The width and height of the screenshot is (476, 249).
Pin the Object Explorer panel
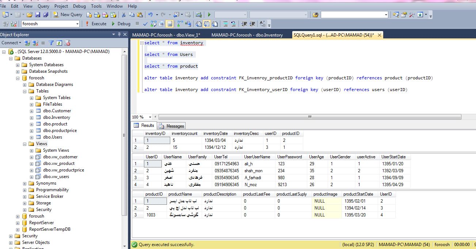[119, 34]
